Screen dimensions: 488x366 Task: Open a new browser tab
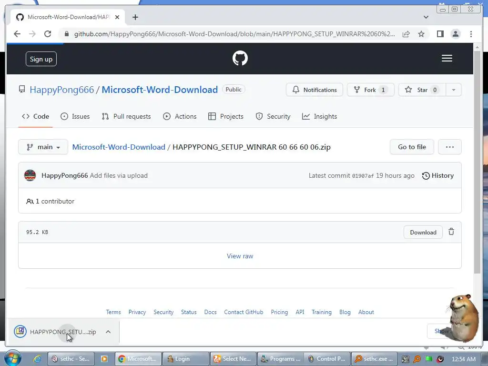pyautogui.click(x=135, y=17)
